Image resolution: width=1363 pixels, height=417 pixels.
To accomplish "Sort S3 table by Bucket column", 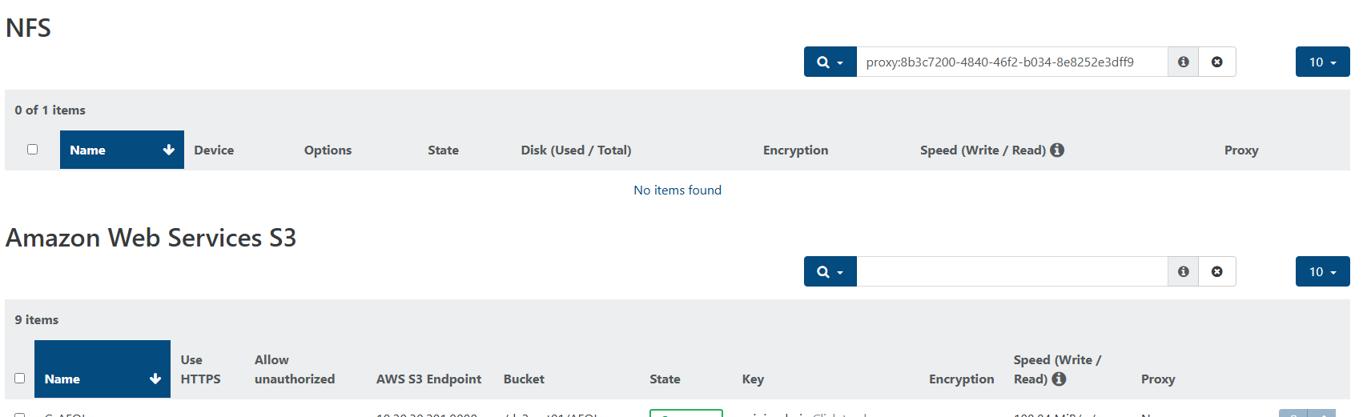I will pos(524,379).
